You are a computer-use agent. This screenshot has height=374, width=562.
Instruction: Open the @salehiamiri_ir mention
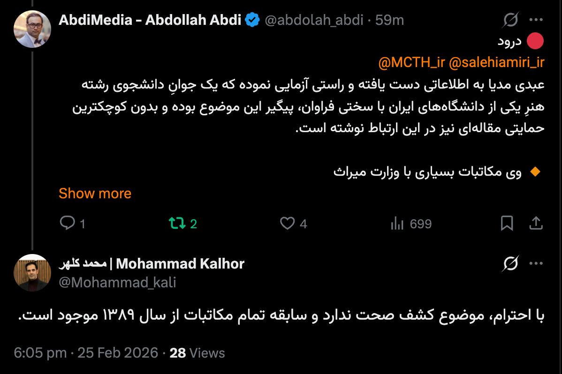click(496, 63)
